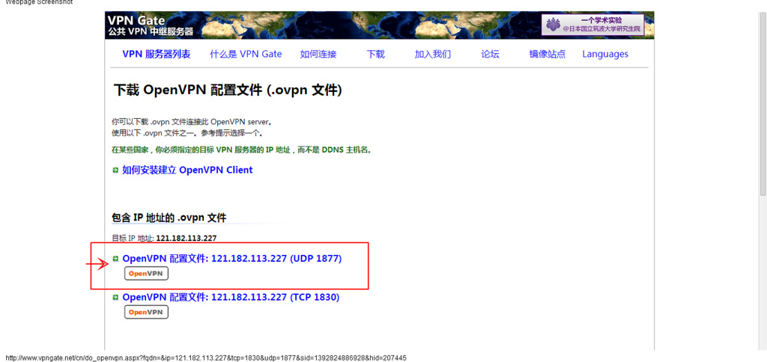This screenshot has width=767, height=362.
Task: Open the 下载 menu item
Action: (376, 55)
